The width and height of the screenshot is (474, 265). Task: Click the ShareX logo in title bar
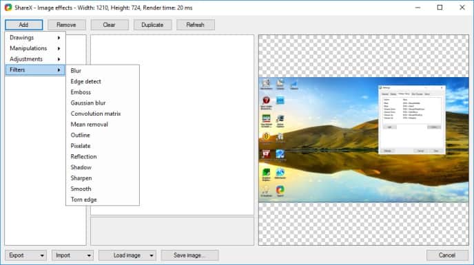click(x=8, y=8)
